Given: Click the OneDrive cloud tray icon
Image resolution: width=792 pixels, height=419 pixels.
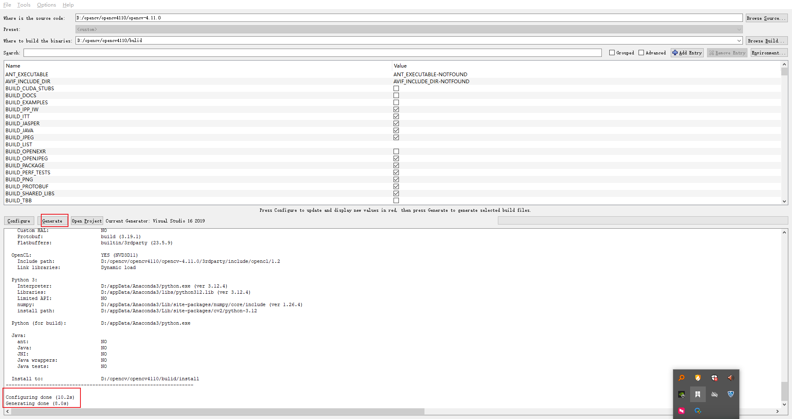Looking at the screenshot, I should click(x=715, y=394).
